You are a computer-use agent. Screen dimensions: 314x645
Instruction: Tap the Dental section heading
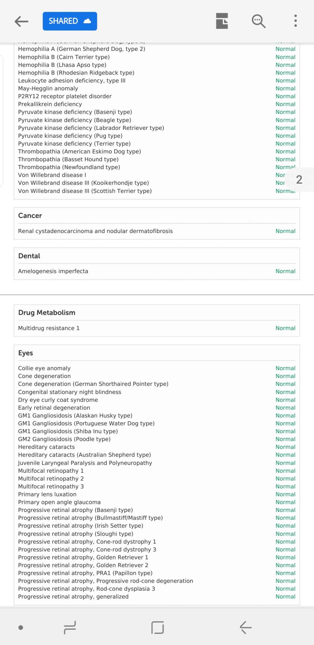tap(29, 256)
